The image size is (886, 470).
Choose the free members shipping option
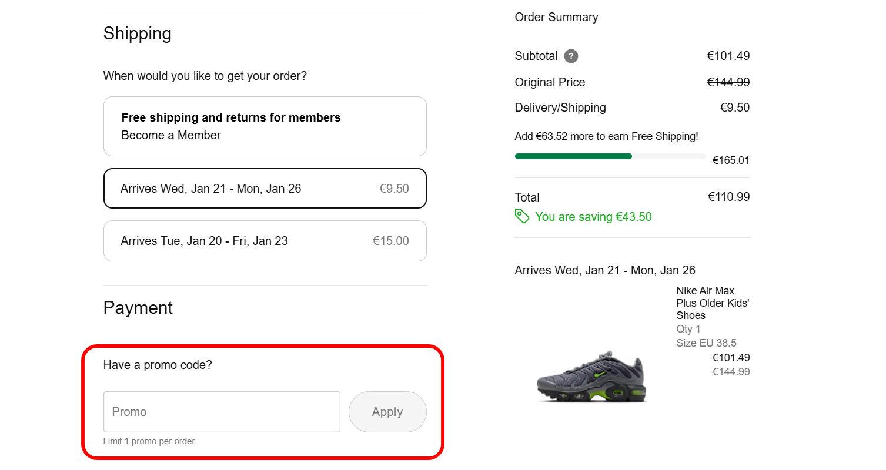click(x=265, y=126)
